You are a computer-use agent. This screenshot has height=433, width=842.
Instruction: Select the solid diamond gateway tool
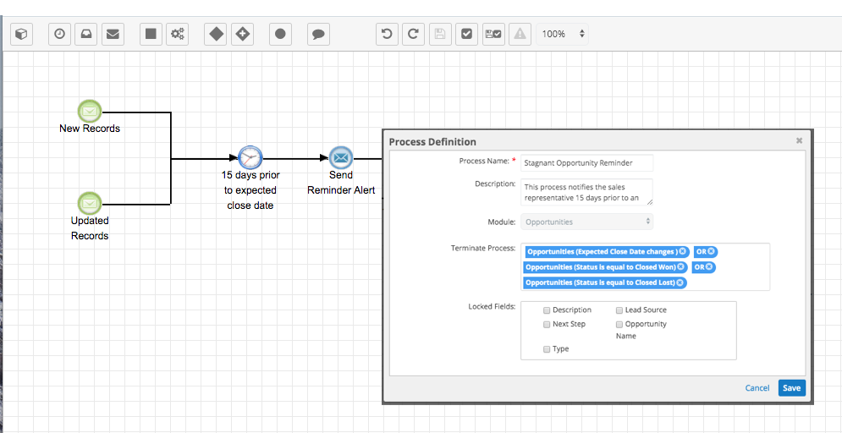[x=217, y=34]
